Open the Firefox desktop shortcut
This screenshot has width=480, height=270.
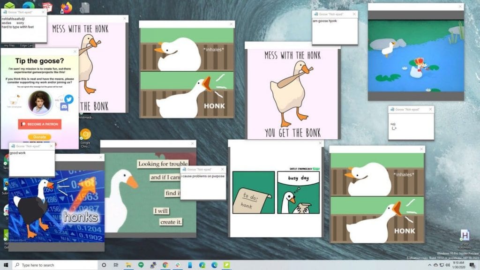pyautogui.click(x=66, y=7)
